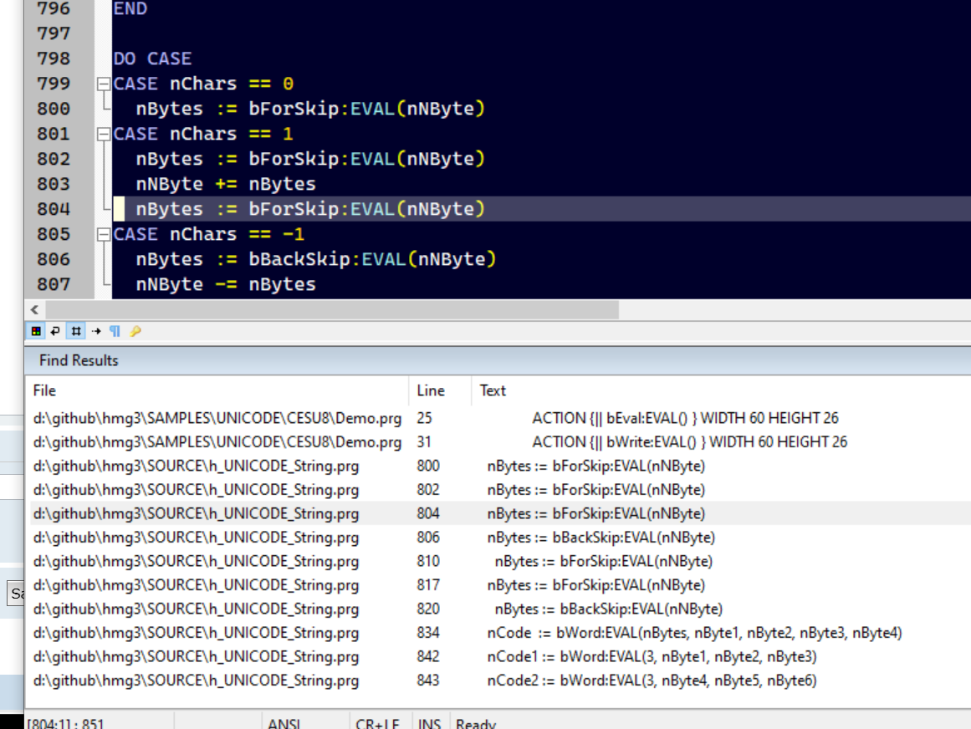This screenshot has width=971, height=729.
Task: Place cursor on CASE nChars == 1
Action: [203, 134]
